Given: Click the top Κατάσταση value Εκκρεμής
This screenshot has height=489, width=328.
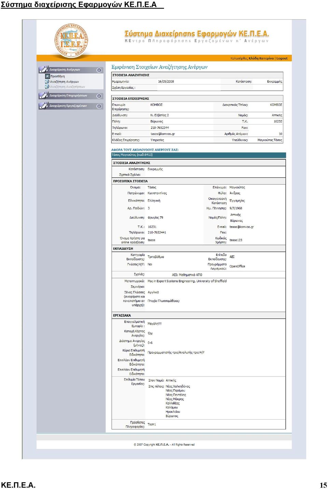Looking at the screenshot, I should click(x=274, y=81).
